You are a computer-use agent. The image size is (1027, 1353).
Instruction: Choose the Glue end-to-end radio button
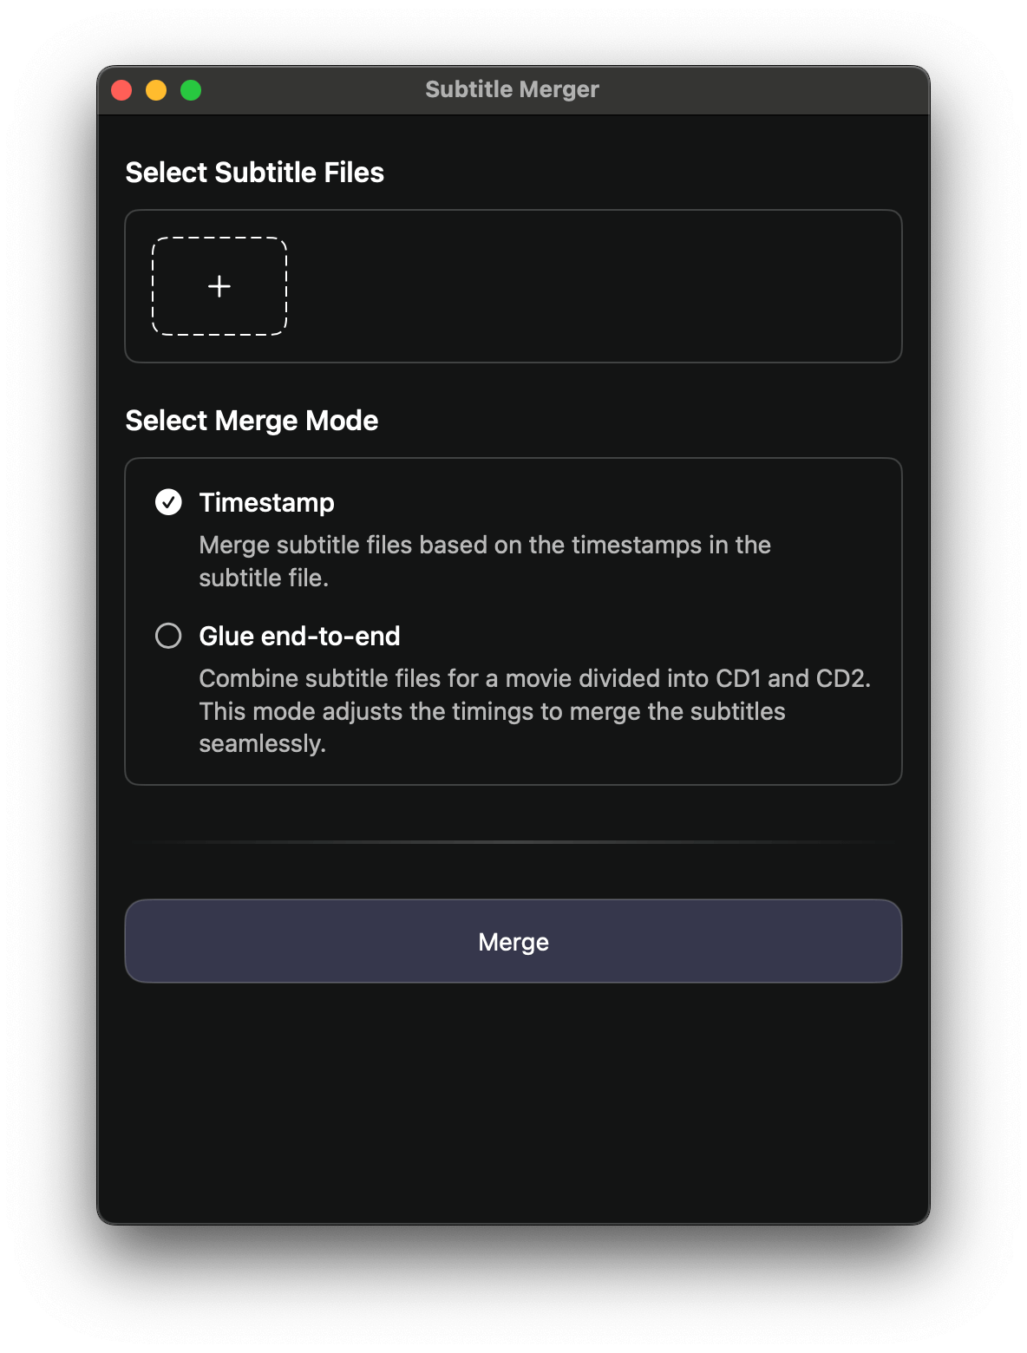pos(168,636)
